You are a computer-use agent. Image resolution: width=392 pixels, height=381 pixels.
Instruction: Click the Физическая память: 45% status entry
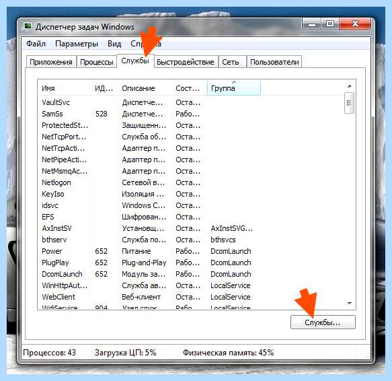click(x=228, y=353)
